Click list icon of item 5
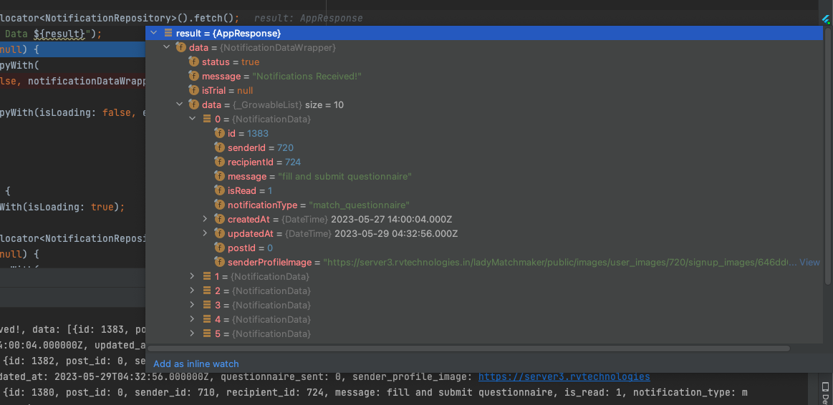 [207, 334]
